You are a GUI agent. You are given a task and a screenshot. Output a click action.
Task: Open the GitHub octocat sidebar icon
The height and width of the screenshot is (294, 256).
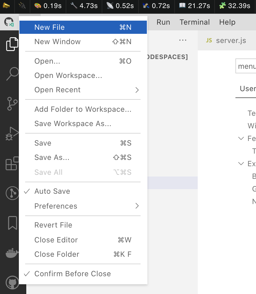(x=12, y=282)
